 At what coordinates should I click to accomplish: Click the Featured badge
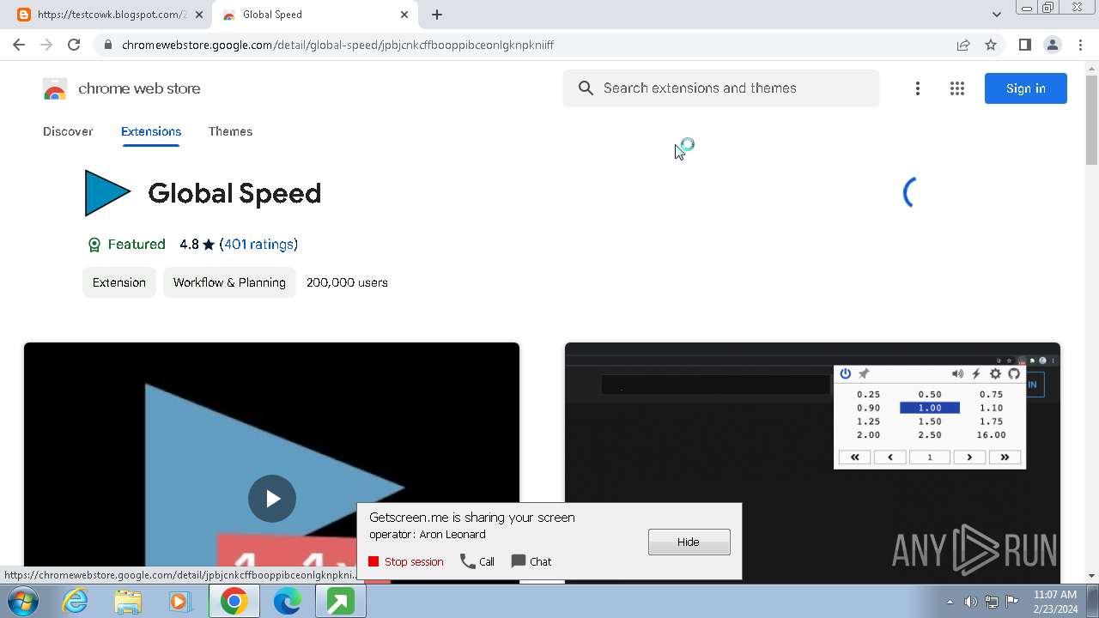[x=126, y=245]
